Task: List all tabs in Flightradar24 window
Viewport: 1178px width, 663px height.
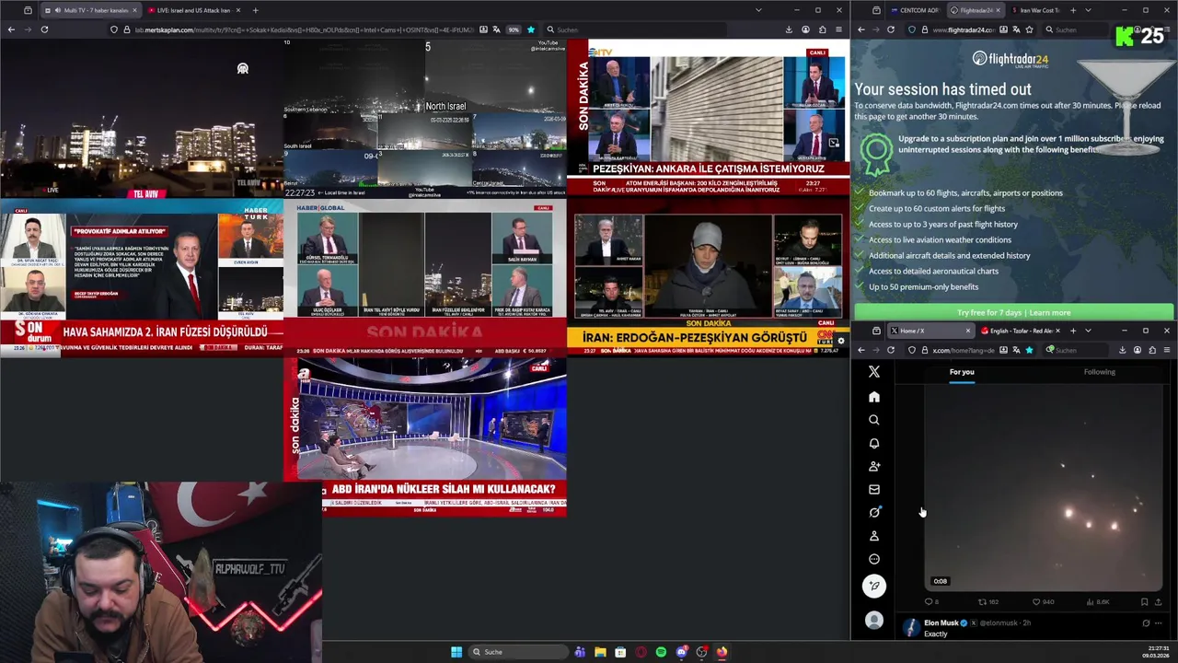Action: click(x=1088, y=10)
